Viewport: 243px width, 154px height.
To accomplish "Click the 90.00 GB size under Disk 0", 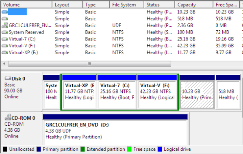I will click(x=13, y=91).
